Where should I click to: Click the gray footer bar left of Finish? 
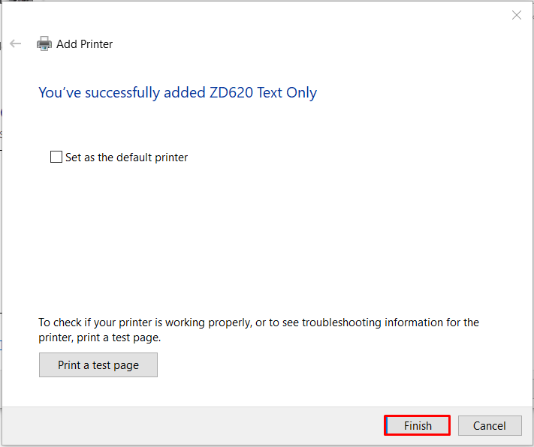pos(188,425)
